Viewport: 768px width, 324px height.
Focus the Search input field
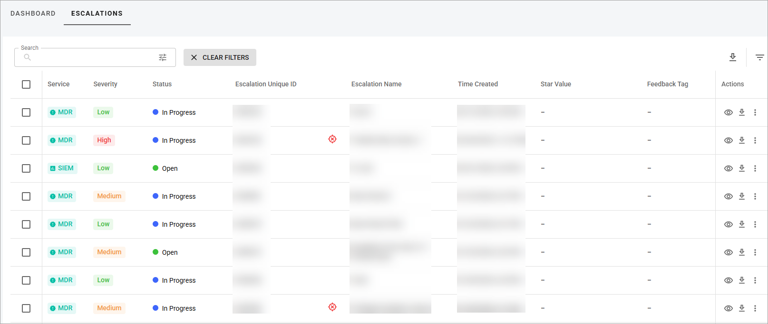(x=95, y=57)
